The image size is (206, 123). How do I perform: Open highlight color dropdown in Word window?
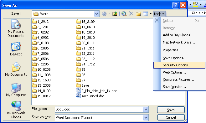[x=201, y=4]
